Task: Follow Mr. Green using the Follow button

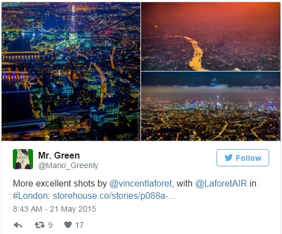Action: point(243,157)
